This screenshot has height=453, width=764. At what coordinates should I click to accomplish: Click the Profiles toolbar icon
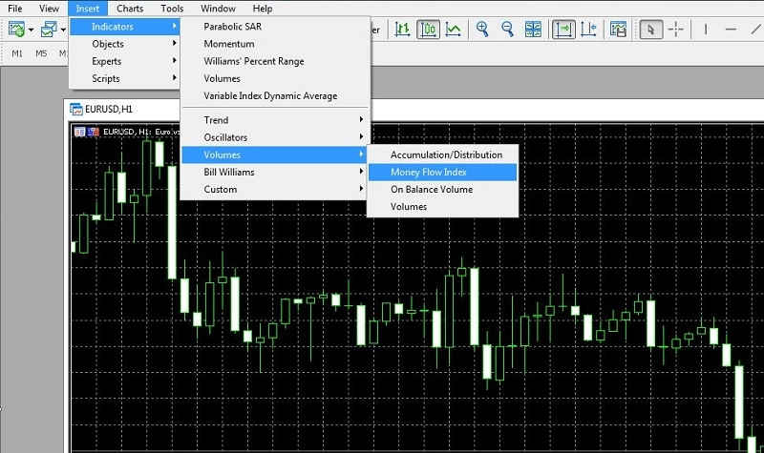point(49,30)
